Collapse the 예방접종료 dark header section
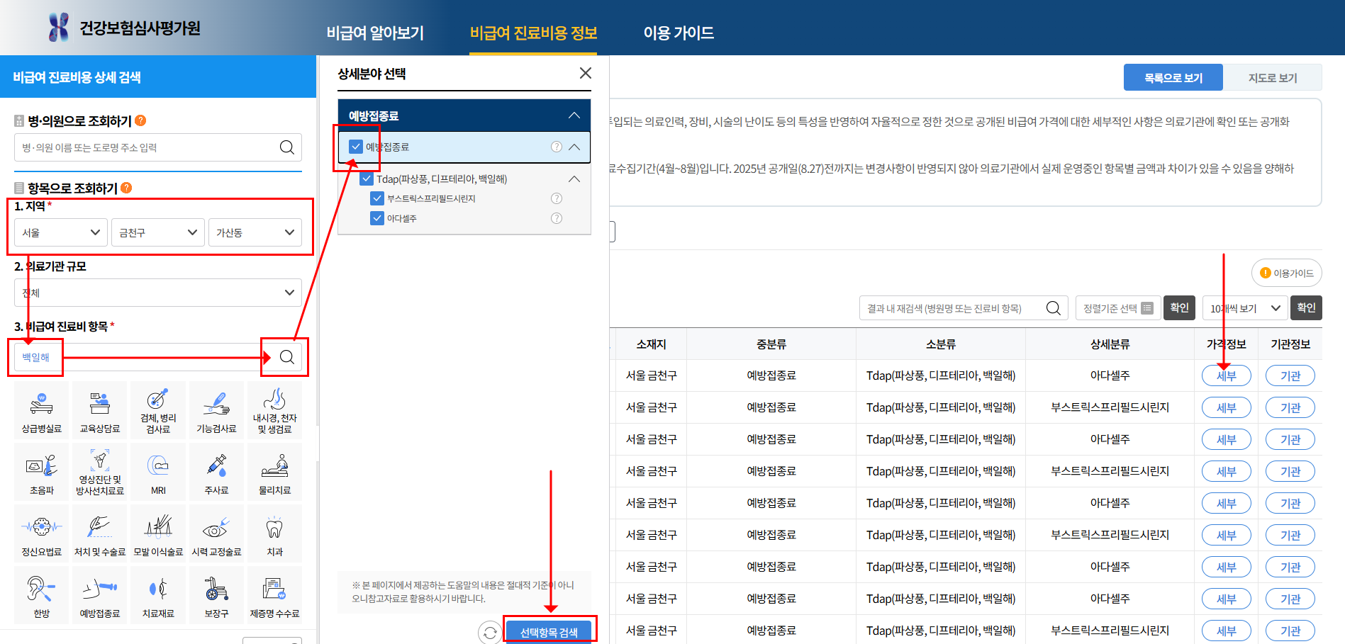 [x=574, y=115]
